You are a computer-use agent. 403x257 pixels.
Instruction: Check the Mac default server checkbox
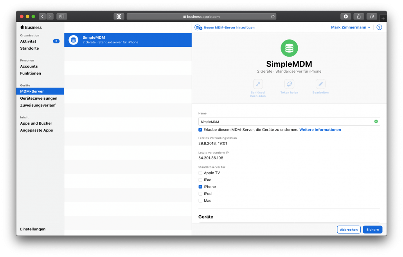click(200, 201)
